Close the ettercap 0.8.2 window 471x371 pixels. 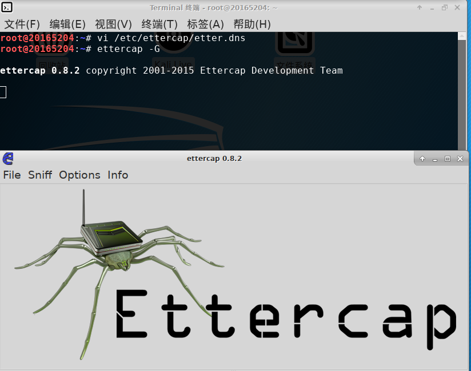tap(460, 159)
